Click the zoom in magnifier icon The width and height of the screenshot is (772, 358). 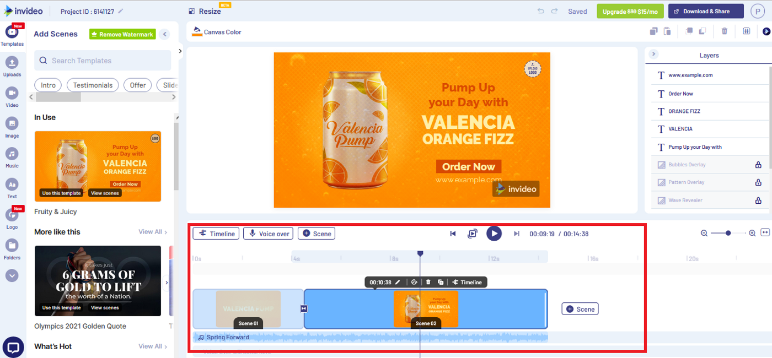tap(752, 234)
